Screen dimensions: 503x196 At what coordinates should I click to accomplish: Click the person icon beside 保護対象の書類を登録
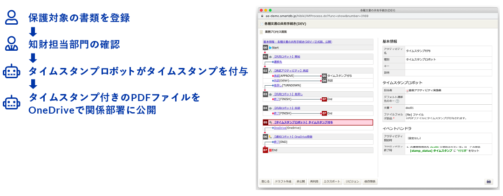(x=12, y=18)
